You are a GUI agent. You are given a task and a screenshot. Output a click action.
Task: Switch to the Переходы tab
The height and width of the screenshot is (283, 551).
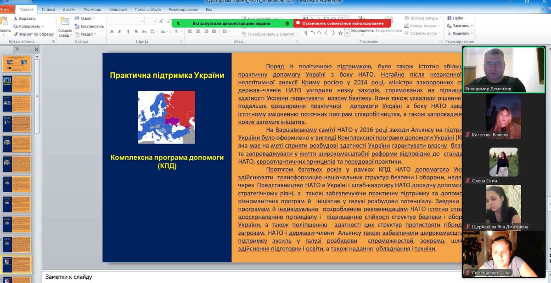[x=92, y=9]
